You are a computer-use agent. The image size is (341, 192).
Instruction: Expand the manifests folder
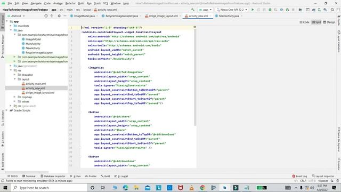tap(11, 26)
